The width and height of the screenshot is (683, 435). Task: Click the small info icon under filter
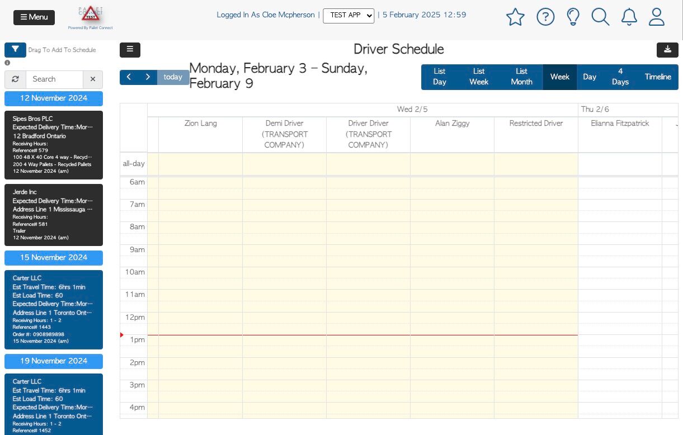coord(7,63)
